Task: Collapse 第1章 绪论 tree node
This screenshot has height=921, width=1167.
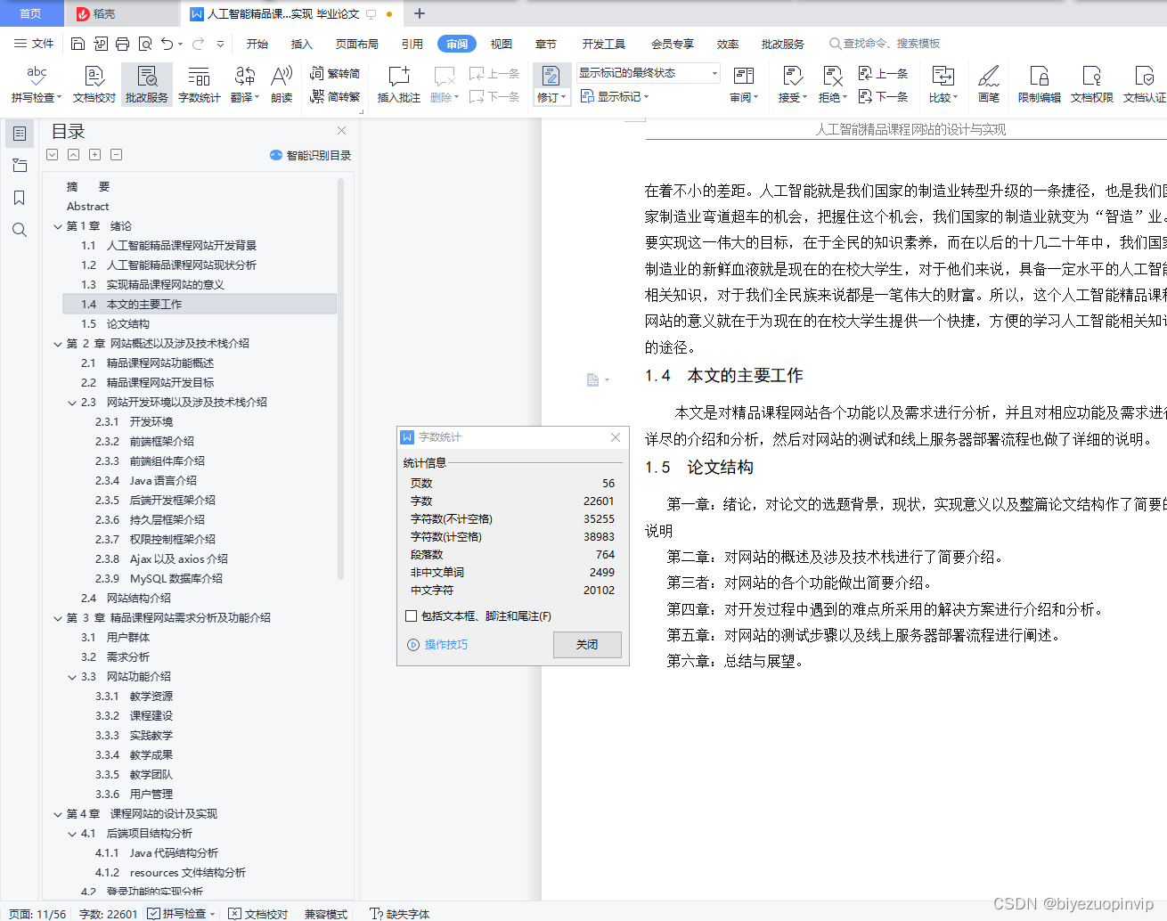Action: tap(58, 226)
